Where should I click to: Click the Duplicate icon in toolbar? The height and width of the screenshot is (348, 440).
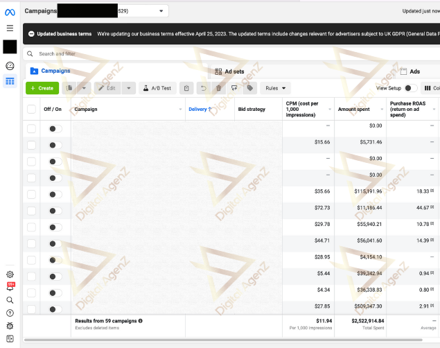pyautogui.click(x=69, y=88)
